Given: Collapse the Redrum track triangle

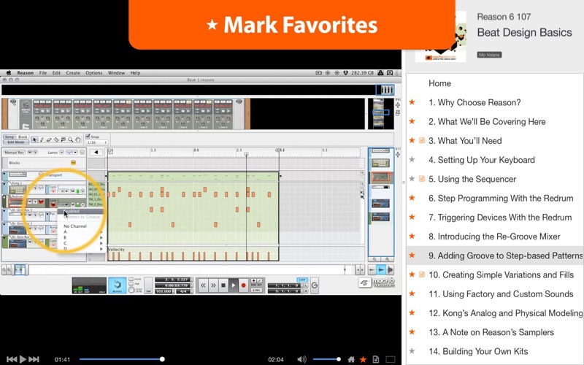Looking at the screenshot, I should tap(4, 197).
